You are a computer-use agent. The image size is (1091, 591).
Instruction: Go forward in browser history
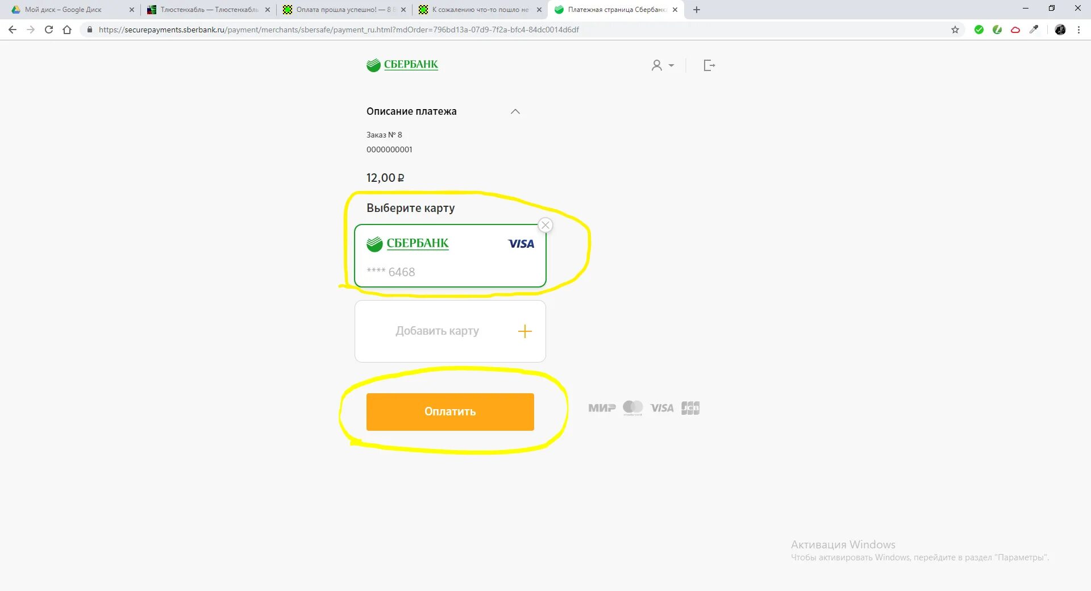coord(31,30)
